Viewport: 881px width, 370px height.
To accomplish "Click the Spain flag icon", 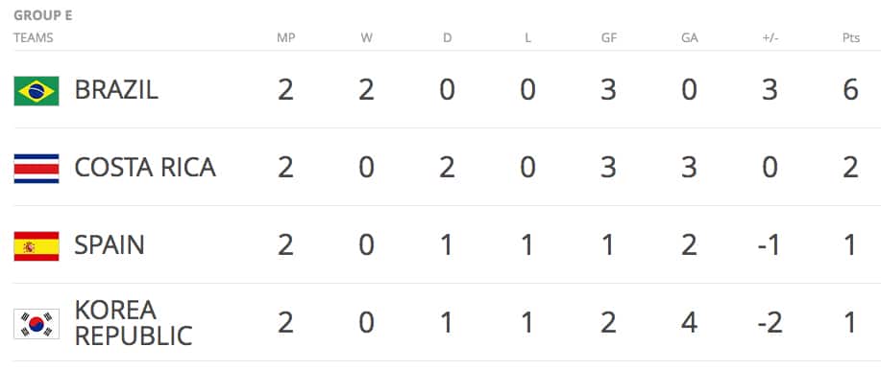I will pyautogui.click(x=37, y=246).
